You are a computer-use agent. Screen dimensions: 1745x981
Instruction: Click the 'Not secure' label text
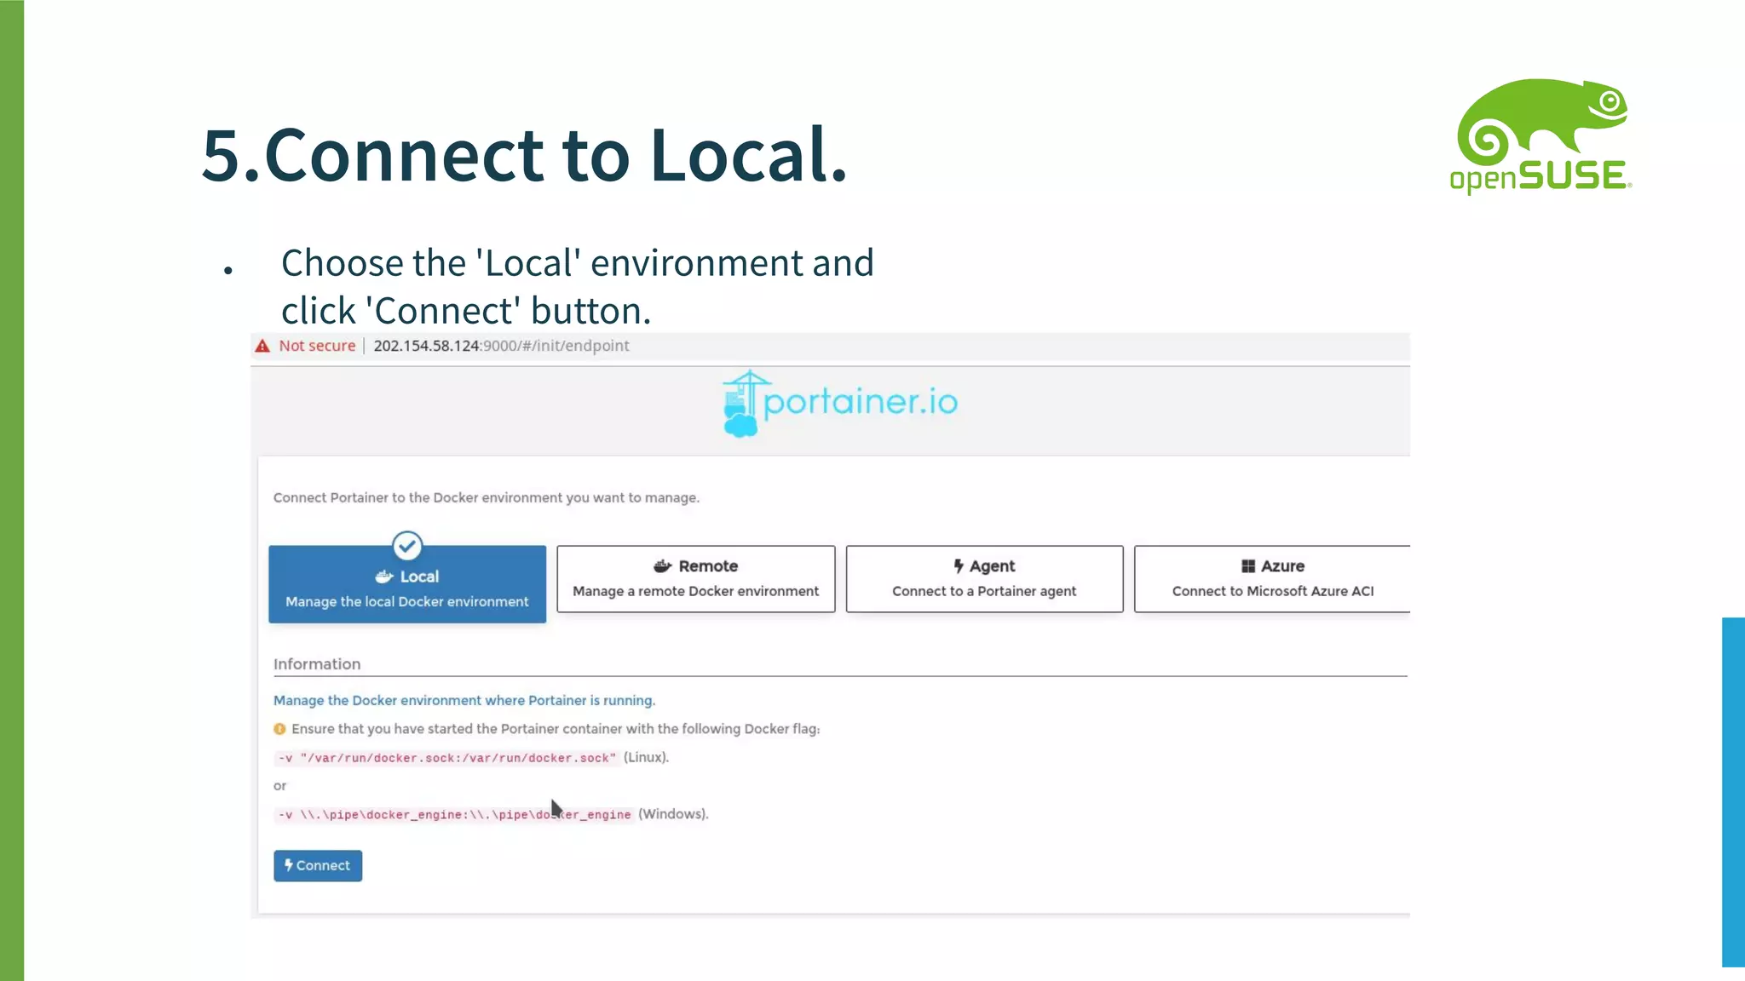point(317,346)
